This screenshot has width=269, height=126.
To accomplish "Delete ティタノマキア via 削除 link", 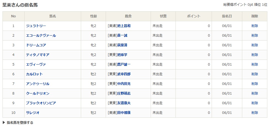I will (x=255, y=55).
